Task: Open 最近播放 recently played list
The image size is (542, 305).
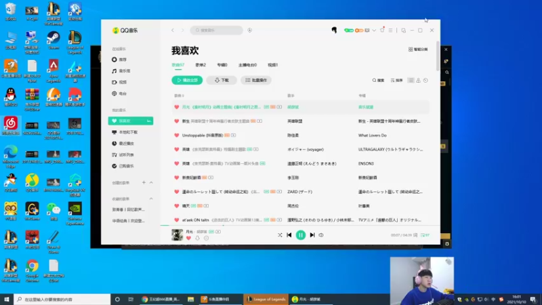Action: pyautogui.click(x=123, y=144)
